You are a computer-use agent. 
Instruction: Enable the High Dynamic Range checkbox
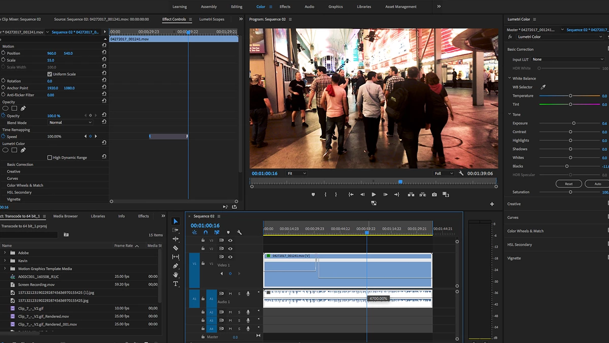point(50,158)
